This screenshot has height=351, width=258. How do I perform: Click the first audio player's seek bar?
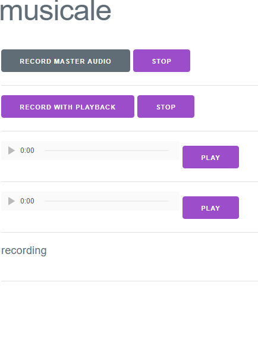coord(107,151)
